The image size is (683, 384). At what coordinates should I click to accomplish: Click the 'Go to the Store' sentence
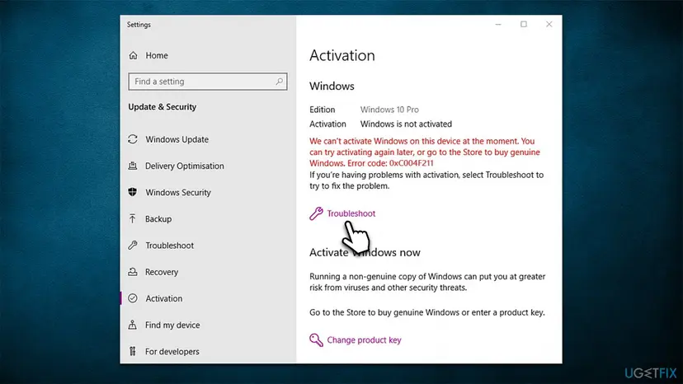(427, 312)
